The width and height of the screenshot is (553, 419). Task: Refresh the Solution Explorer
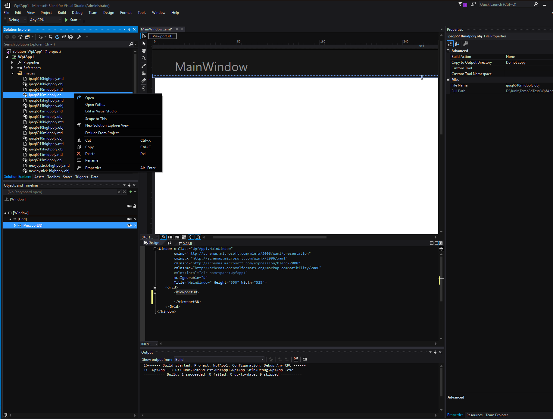pos(57,37)
